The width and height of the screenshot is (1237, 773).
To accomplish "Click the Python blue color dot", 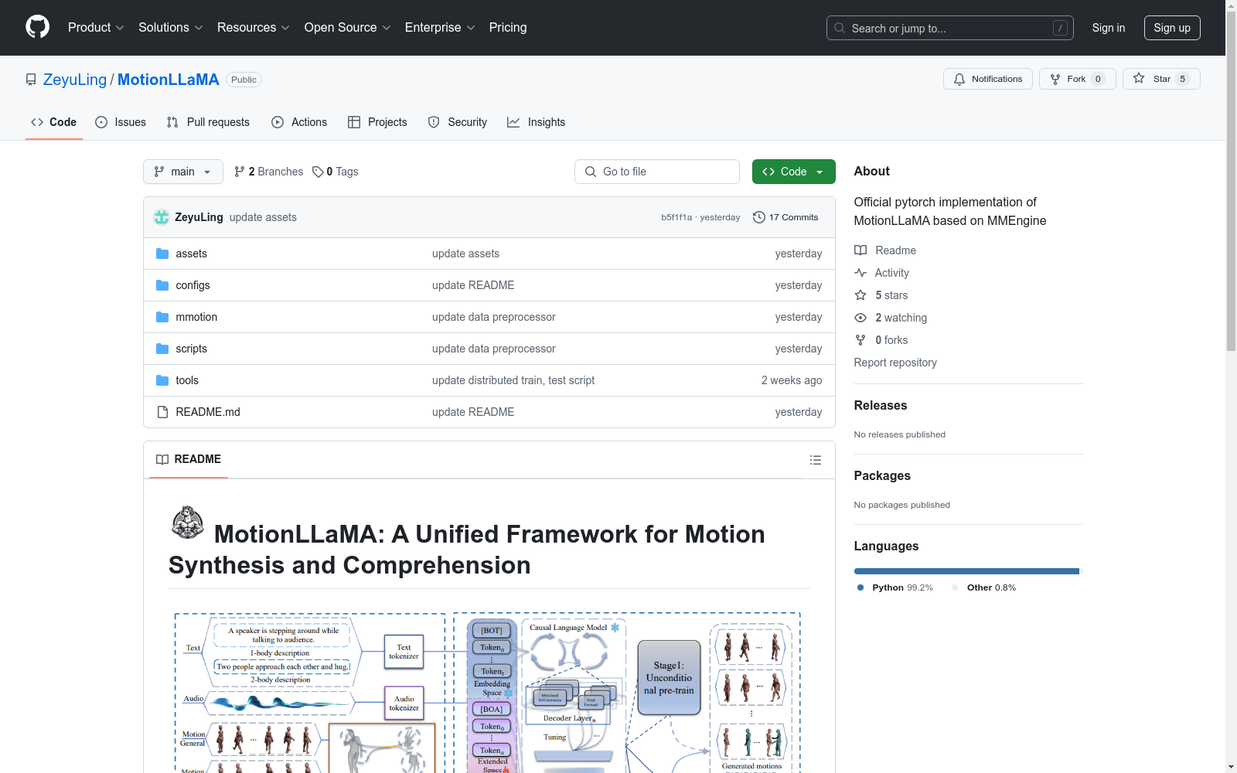I will click(860, 587).
